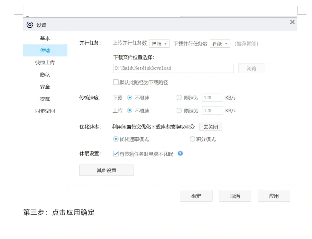Viewport: 312px width, 239px height.
Task: Open the help tooltip next to sleep setting
Action: [x=180, y=154]
